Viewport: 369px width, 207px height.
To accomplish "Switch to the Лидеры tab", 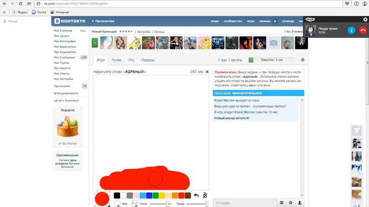I will [x=148, y=60].
